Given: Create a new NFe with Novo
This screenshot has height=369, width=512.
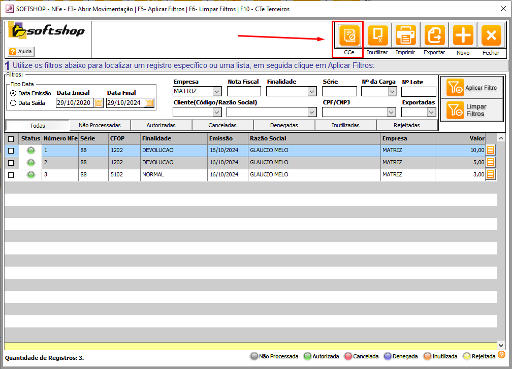Looking at the screenshot, I should point(463,35).
